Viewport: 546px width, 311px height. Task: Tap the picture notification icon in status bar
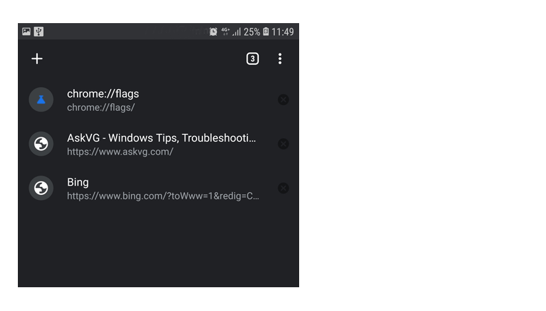[26, 32]
